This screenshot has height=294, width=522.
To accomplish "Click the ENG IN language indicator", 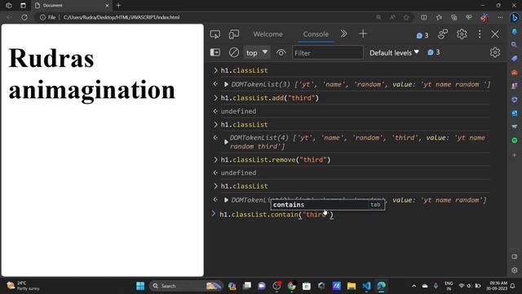I will (449, 286).
